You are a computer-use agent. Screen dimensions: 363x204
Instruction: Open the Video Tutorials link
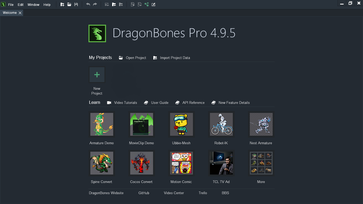[x=126, y=103]
